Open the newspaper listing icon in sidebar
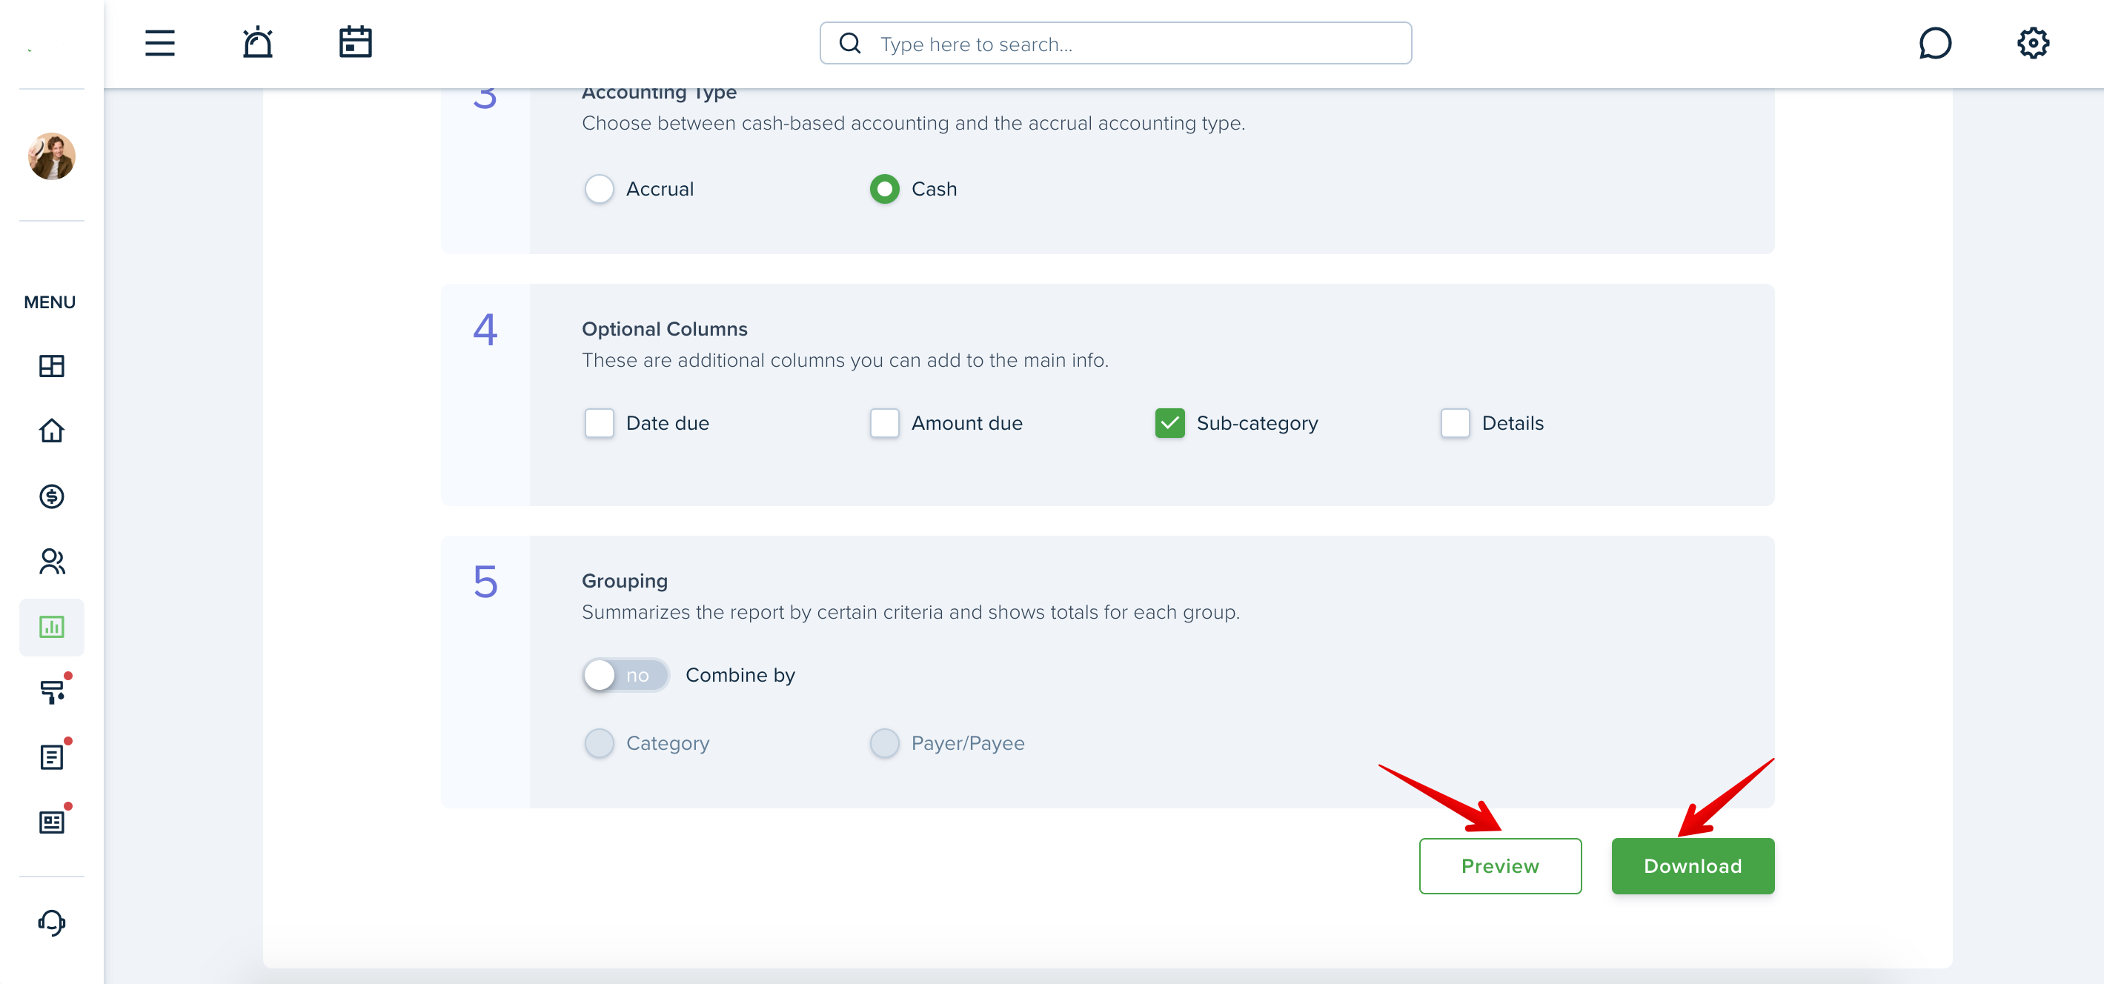 (x=51, y=822)
